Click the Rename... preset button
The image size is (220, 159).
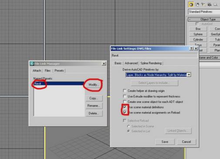click(94, 106)
